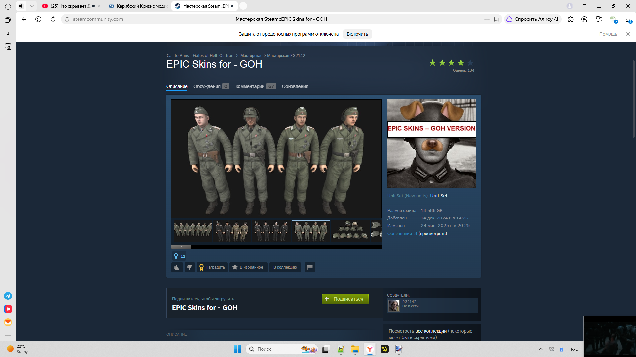Dismiss the protection notification bar
Viewport: 636px width, 357px height.
628,34
